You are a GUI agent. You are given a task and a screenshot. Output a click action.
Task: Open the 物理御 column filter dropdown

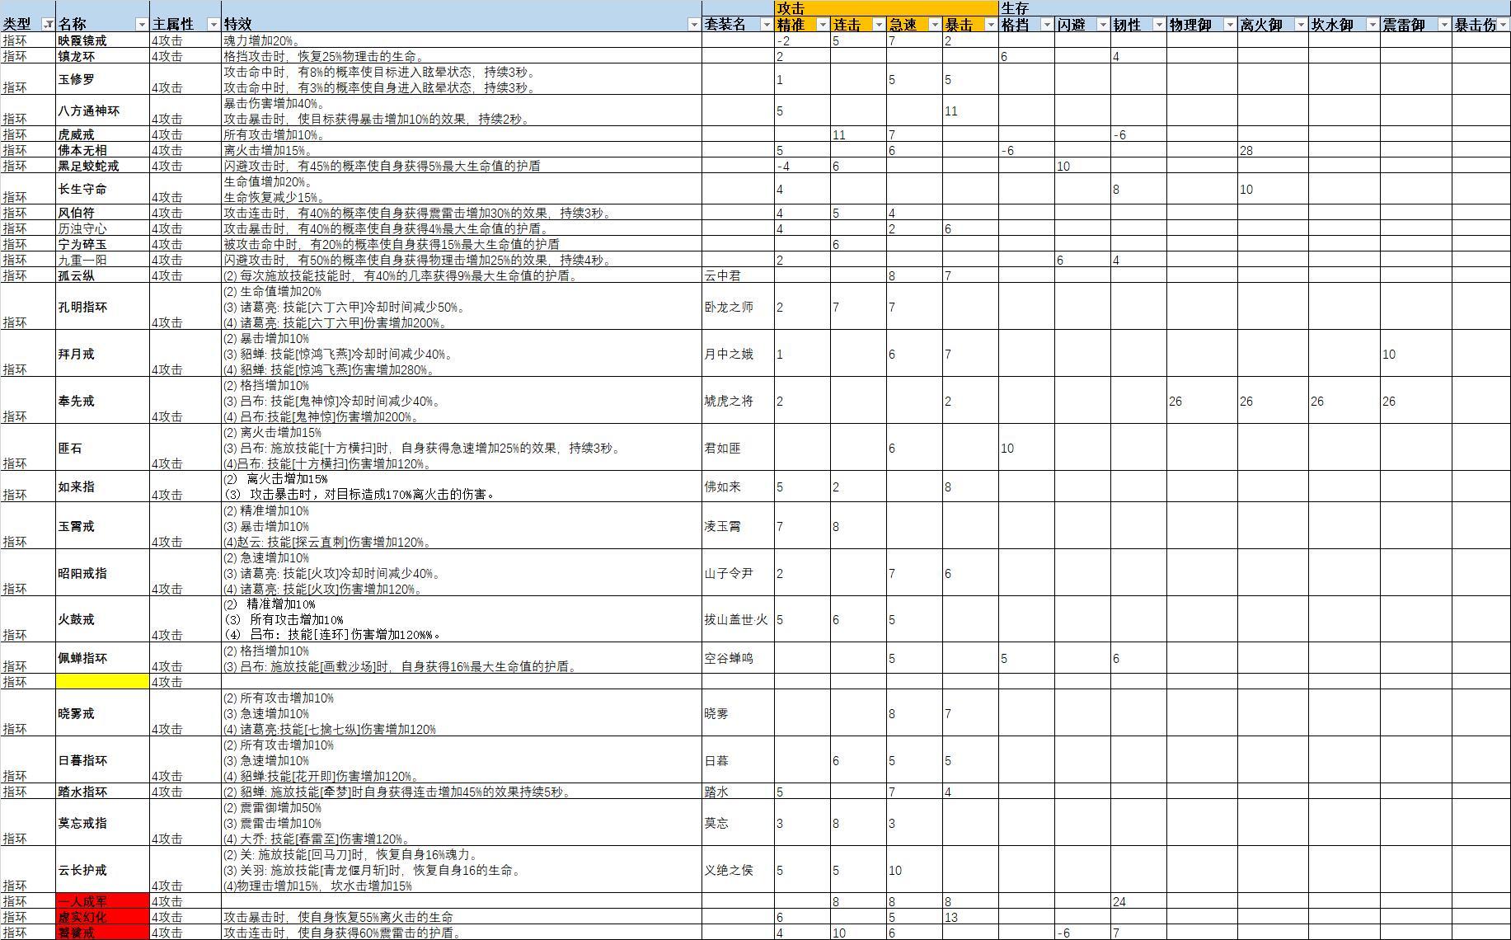1229,25
